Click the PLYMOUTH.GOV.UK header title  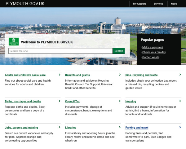click(25, 4)
